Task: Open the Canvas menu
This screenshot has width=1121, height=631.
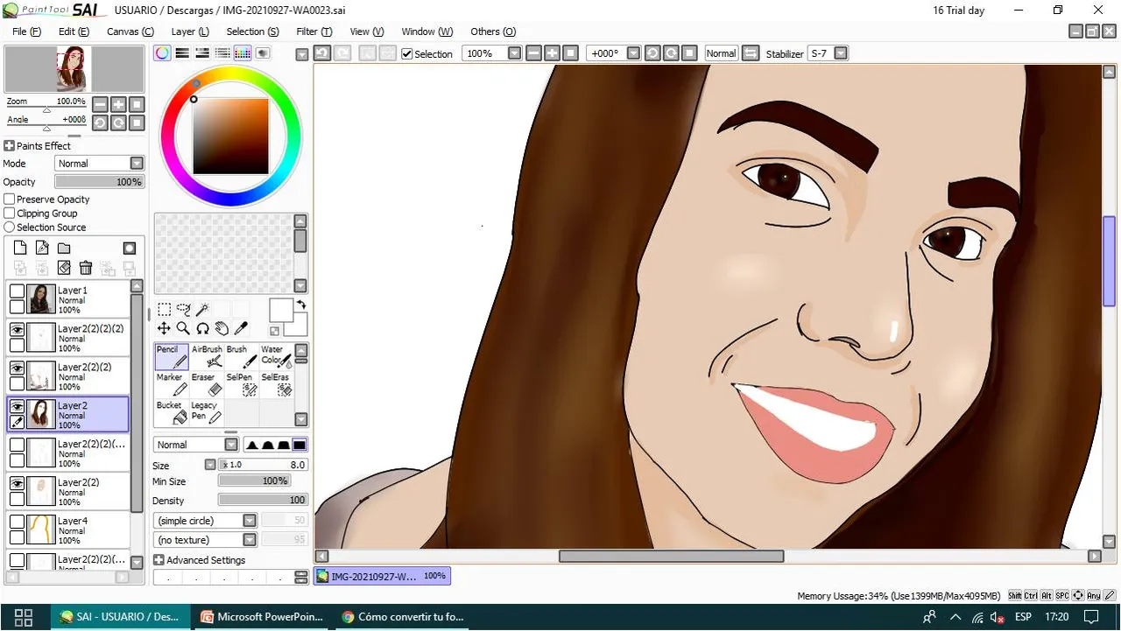Action: 130,32
